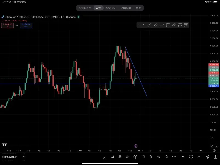
Task: Start bar replay rewind mode
Action: [x=158, y=157]
